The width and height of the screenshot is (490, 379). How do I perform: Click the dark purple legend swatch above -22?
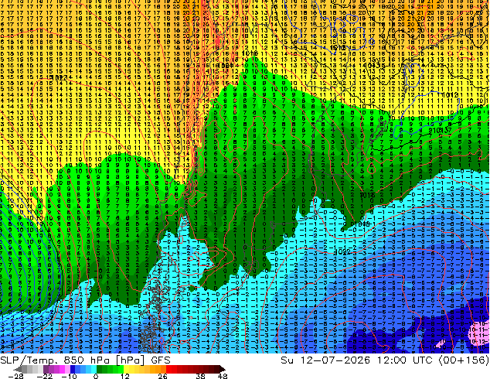[46, 369]
